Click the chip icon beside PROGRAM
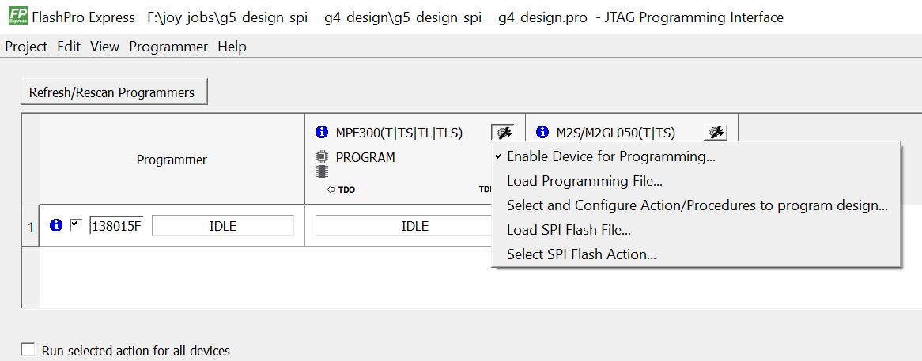Screen dimensions: 922x361 (x=321, y=156)
